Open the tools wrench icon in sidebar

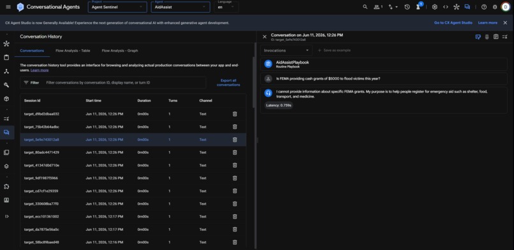coord(6,85)
